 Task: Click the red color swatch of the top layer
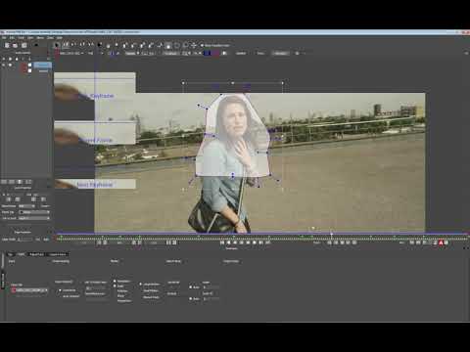pos(24,66)
